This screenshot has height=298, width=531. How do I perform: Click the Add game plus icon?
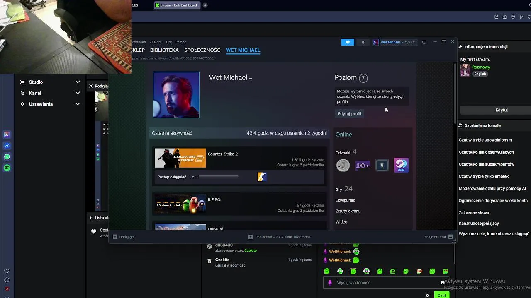(x=115, y=237)
